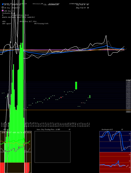Click the 'ADX signal:' label
This screenshot has height=173, width=131.
coord(7,24)
